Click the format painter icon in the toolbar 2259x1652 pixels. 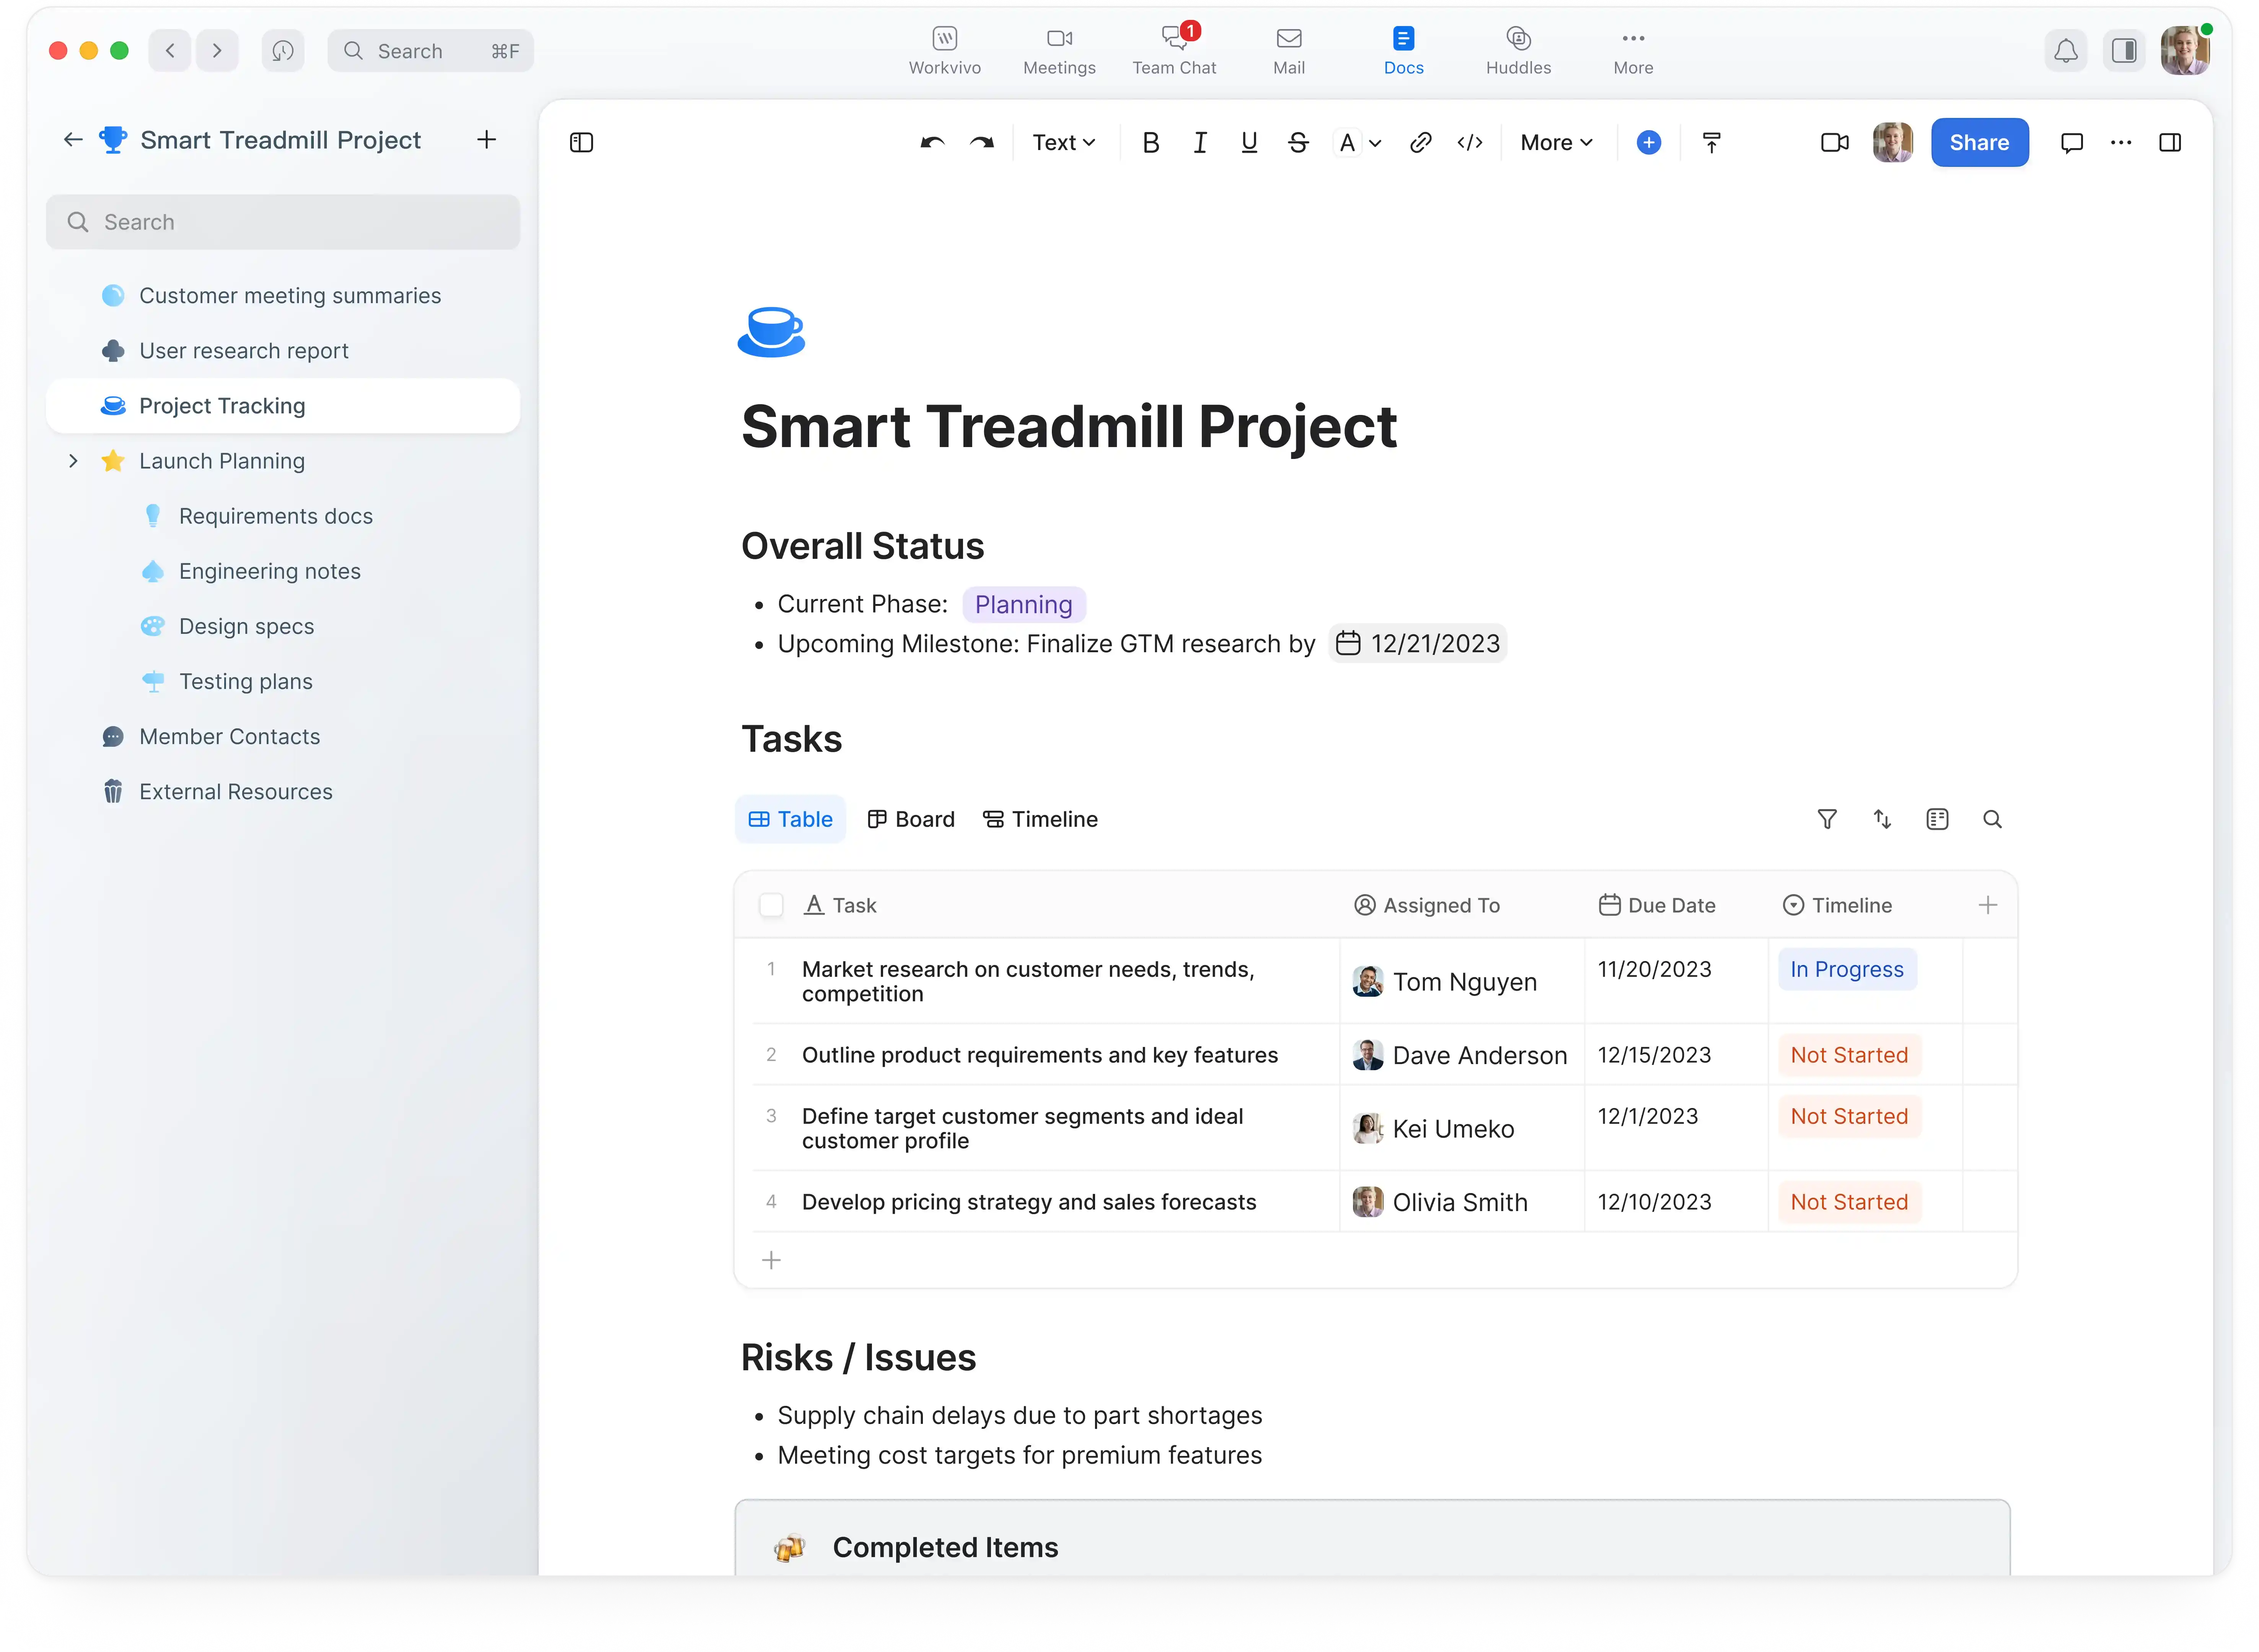(x=1711, y=142)
